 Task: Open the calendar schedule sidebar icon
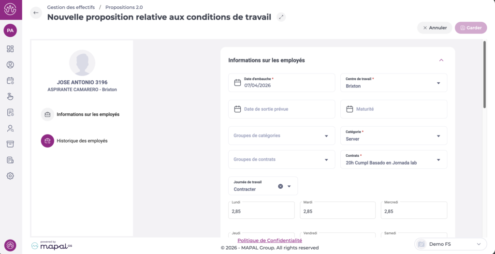pyautogui.click(x=10, y=81)
